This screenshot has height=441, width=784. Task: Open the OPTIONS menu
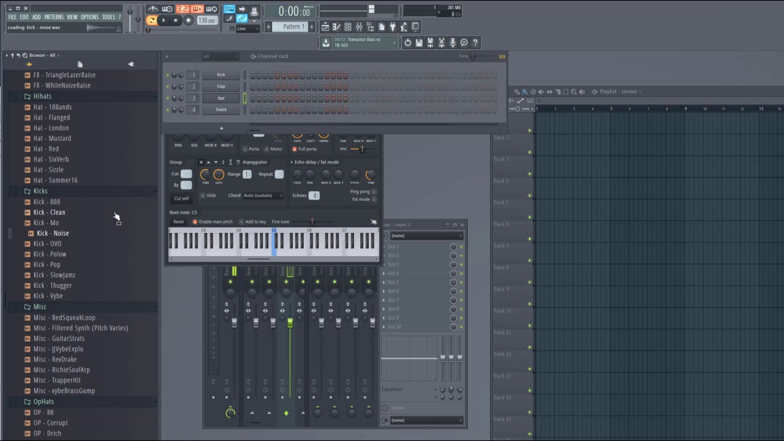coord(89,17)
